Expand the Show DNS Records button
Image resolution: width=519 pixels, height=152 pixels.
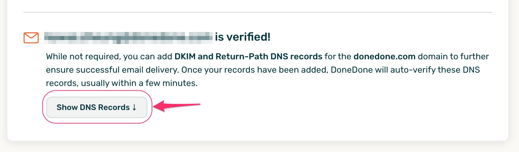[x=97, y=107]
